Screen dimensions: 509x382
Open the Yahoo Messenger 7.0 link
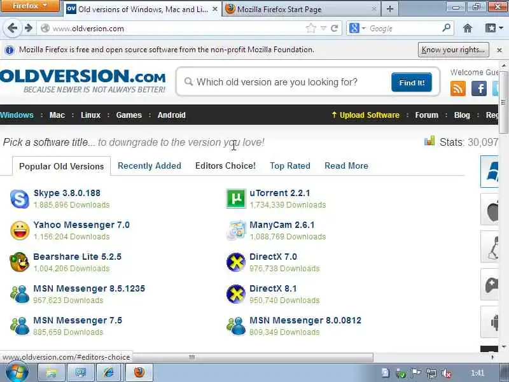pyautogui.click(x=81, y=225)
